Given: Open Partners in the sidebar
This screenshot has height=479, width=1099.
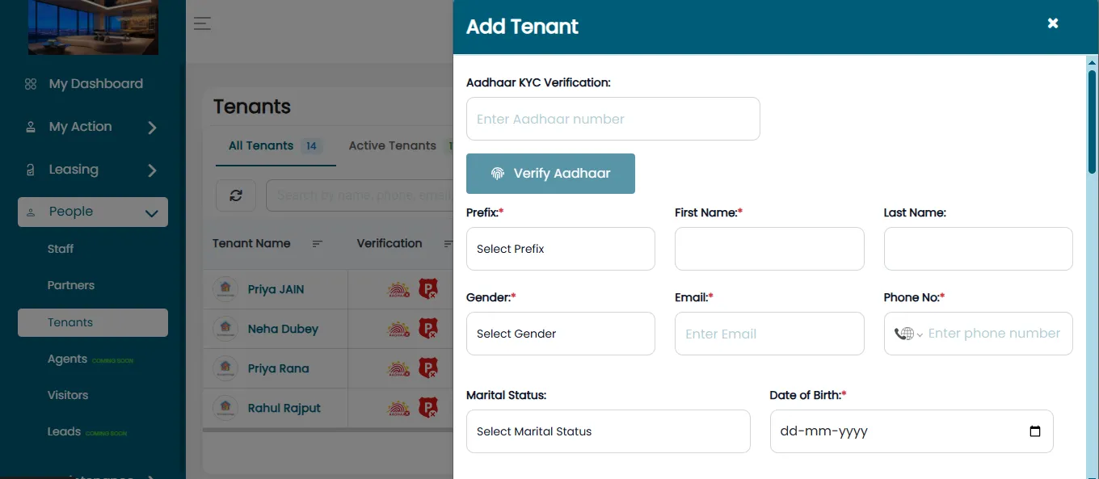Looking at the screenshot, I should (71, 285).
